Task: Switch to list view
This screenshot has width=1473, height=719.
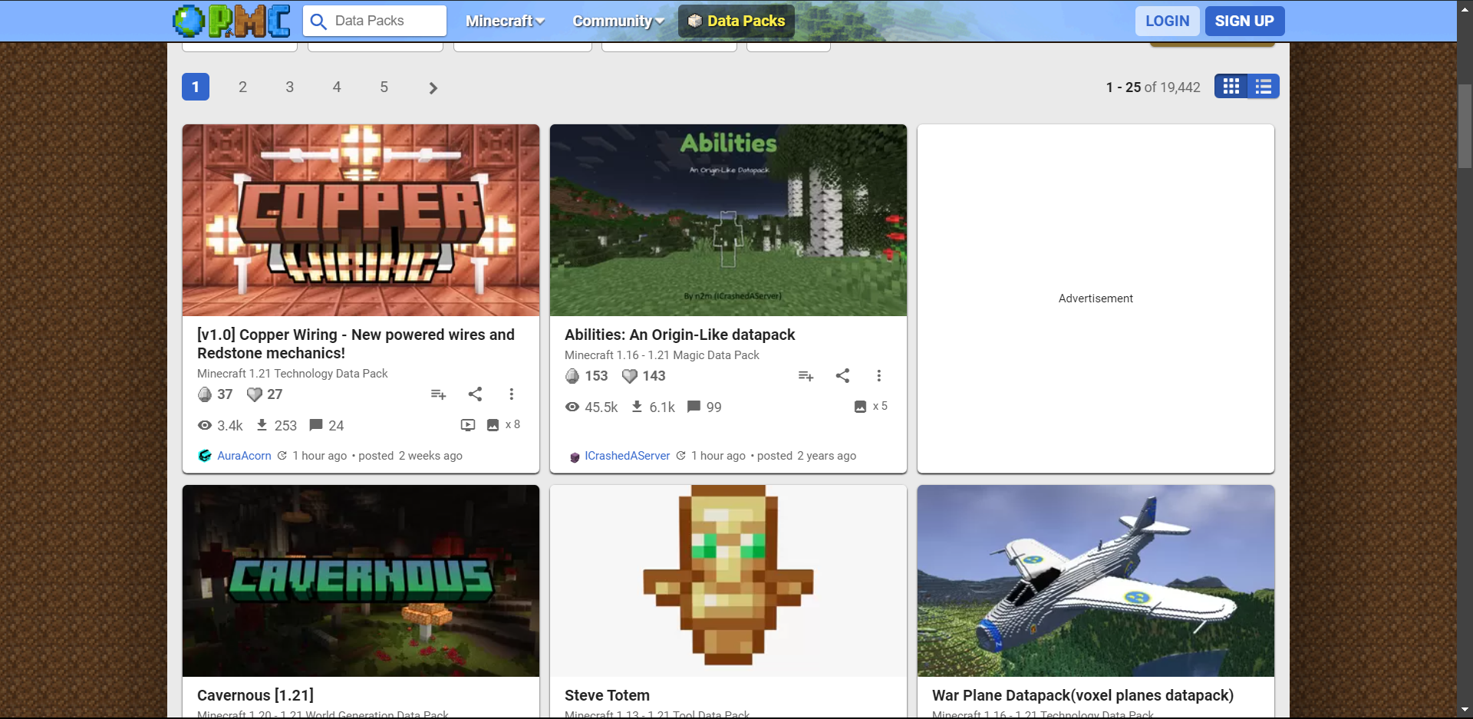Action: 1264,87
